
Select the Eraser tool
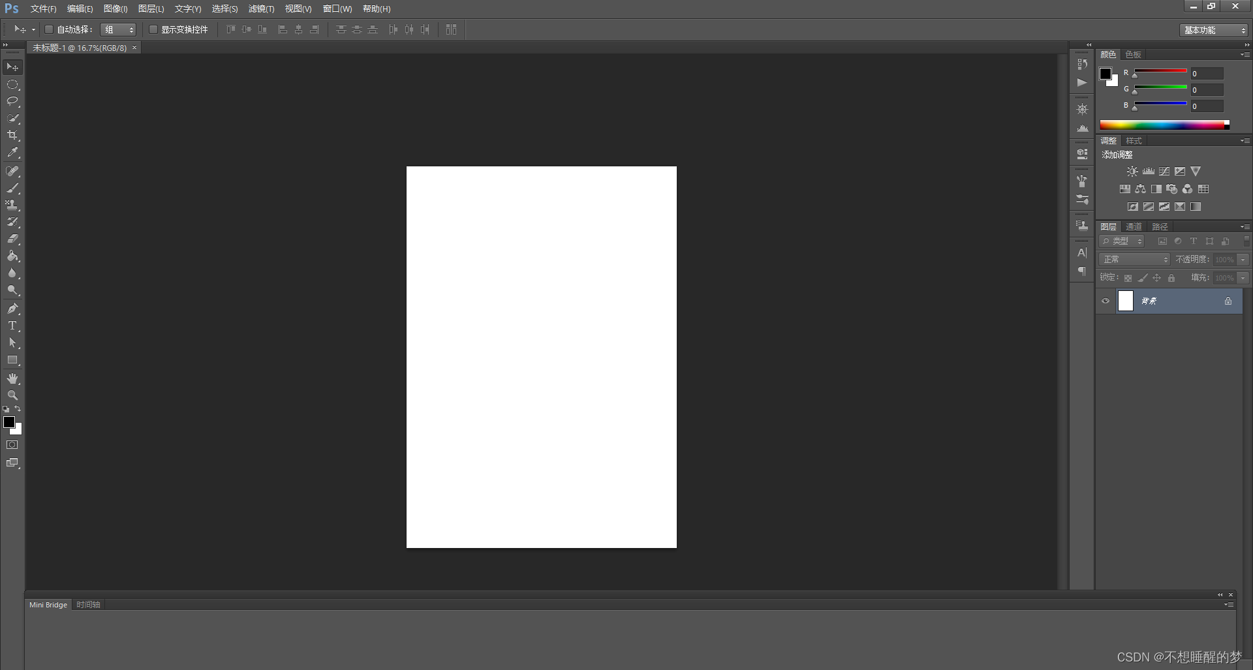[12, 239]
